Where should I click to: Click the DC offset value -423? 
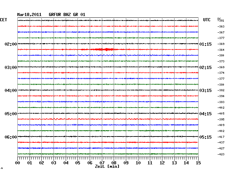(x=221, y=154)
